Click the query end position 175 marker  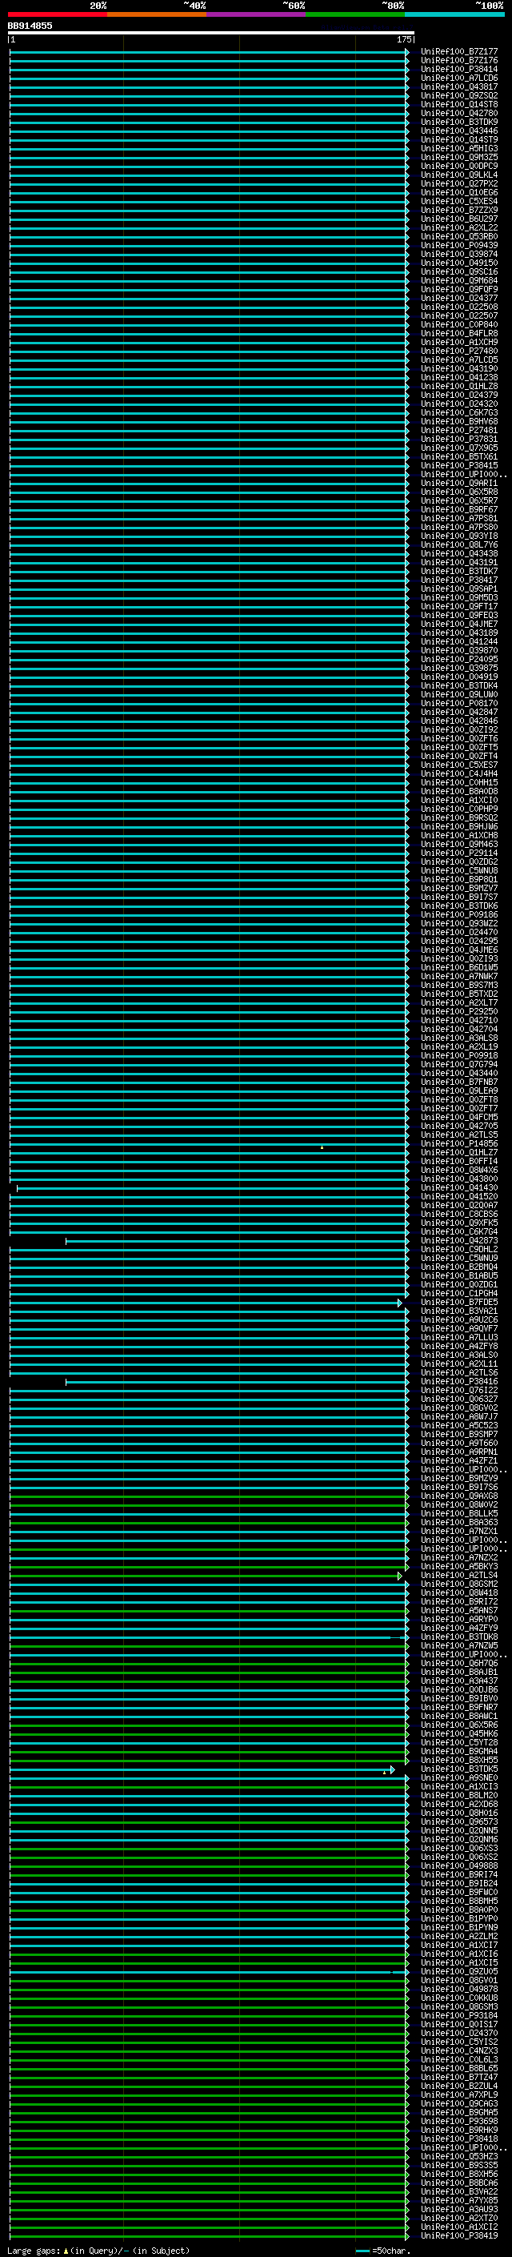click(x=404, y=39)
